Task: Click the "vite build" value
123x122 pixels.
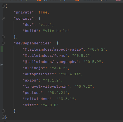Action: [x=56, y=31]
